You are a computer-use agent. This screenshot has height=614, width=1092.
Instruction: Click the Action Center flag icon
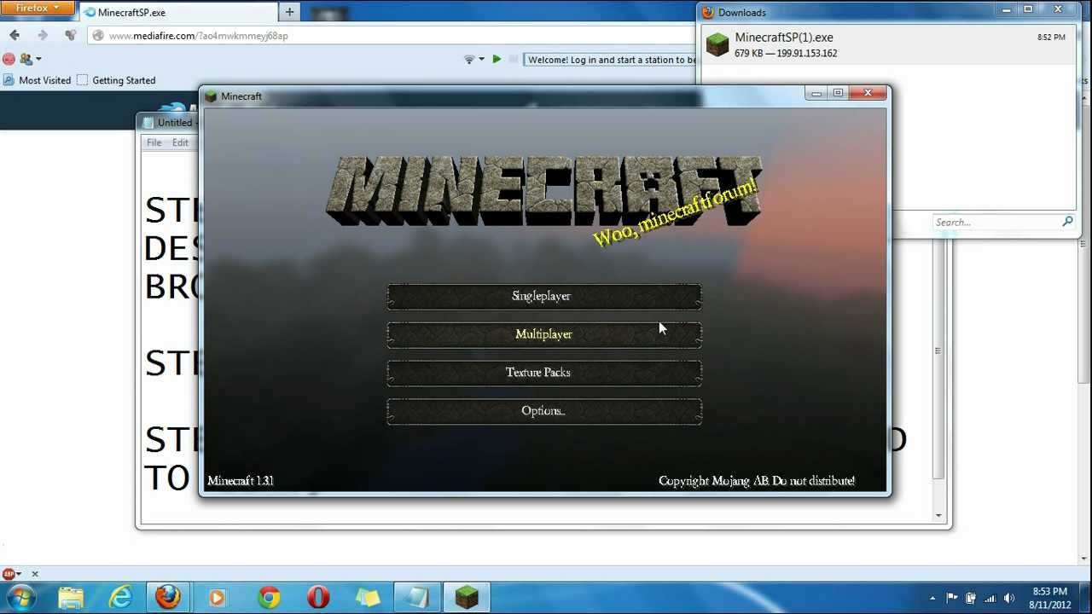pos(952,598)
